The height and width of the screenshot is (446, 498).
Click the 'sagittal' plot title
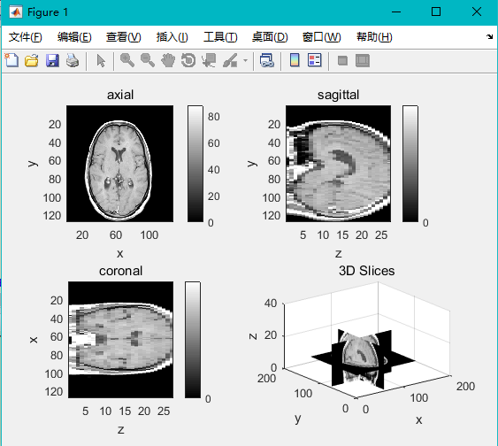[x=338, y=95]
